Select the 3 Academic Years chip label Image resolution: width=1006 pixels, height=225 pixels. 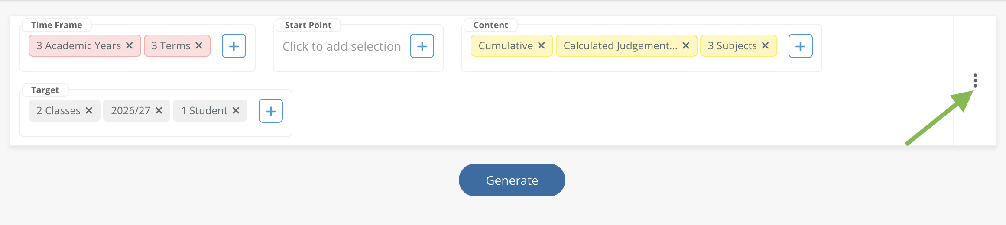pos(79,45)
